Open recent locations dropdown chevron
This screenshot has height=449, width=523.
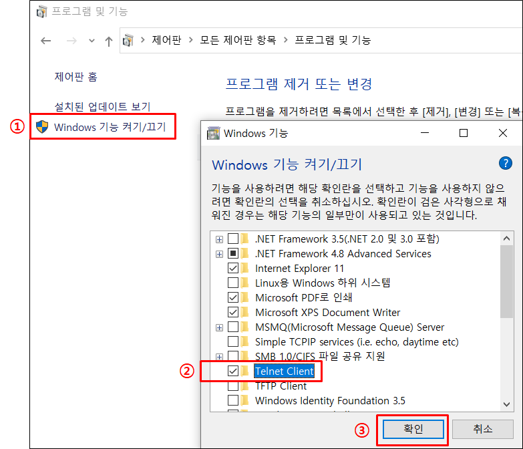92,41
